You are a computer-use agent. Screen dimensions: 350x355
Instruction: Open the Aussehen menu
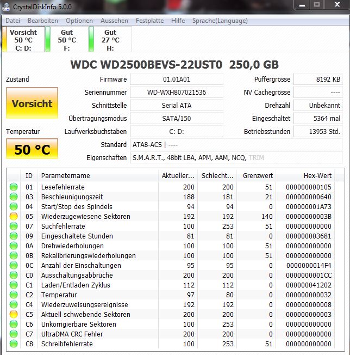tap(114, 21)
